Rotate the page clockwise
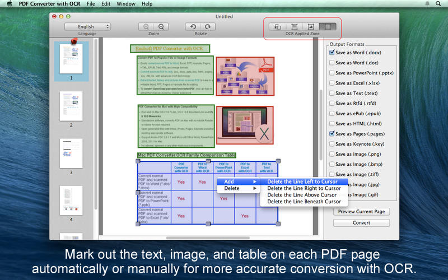Screen dimensions: 448x280 pos(208,26)
